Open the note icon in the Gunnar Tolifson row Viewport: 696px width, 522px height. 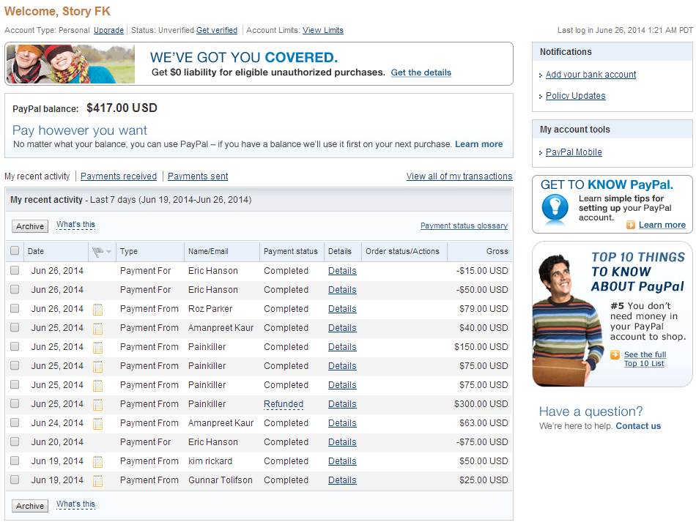click(x=97, y=481)
